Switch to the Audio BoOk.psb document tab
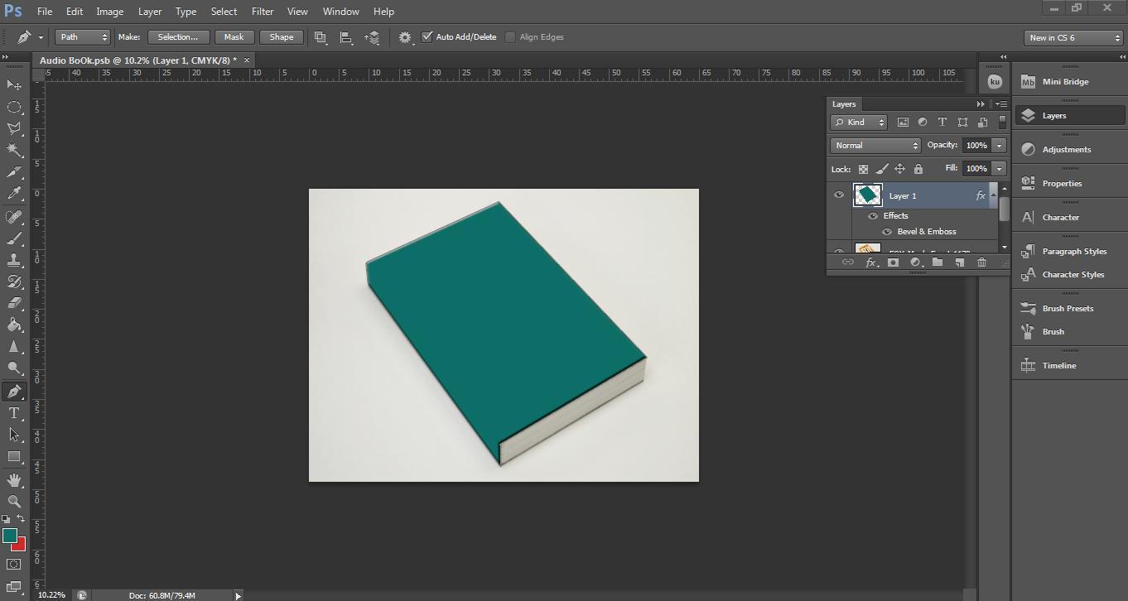The width and height of the screenshot is (1128, 601). click(138, 60)
